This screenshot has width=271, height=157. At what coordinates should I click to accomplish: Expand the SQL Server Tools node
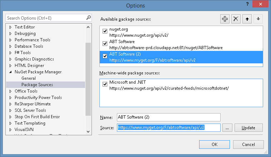(10, 110)
